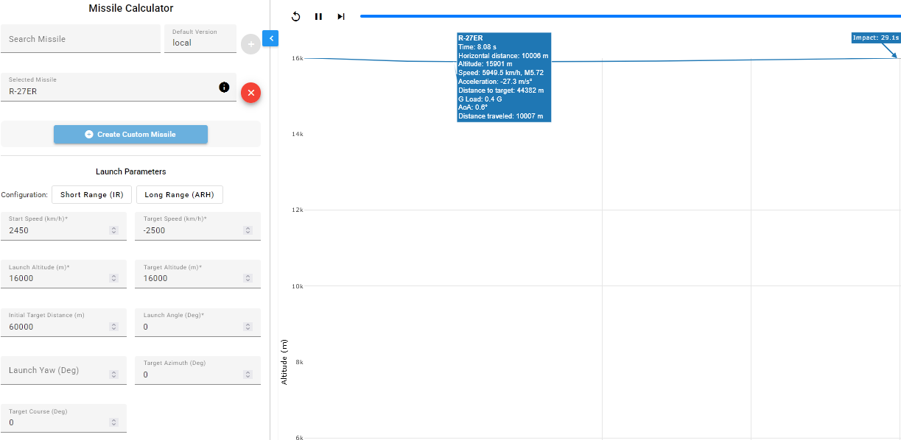Click the restart simulation icon
This screenshot has height=440, width=901.
click(296, 16)
